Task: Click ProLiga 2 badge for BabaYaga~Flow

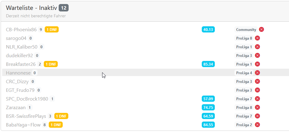Action: coord(244,125)
